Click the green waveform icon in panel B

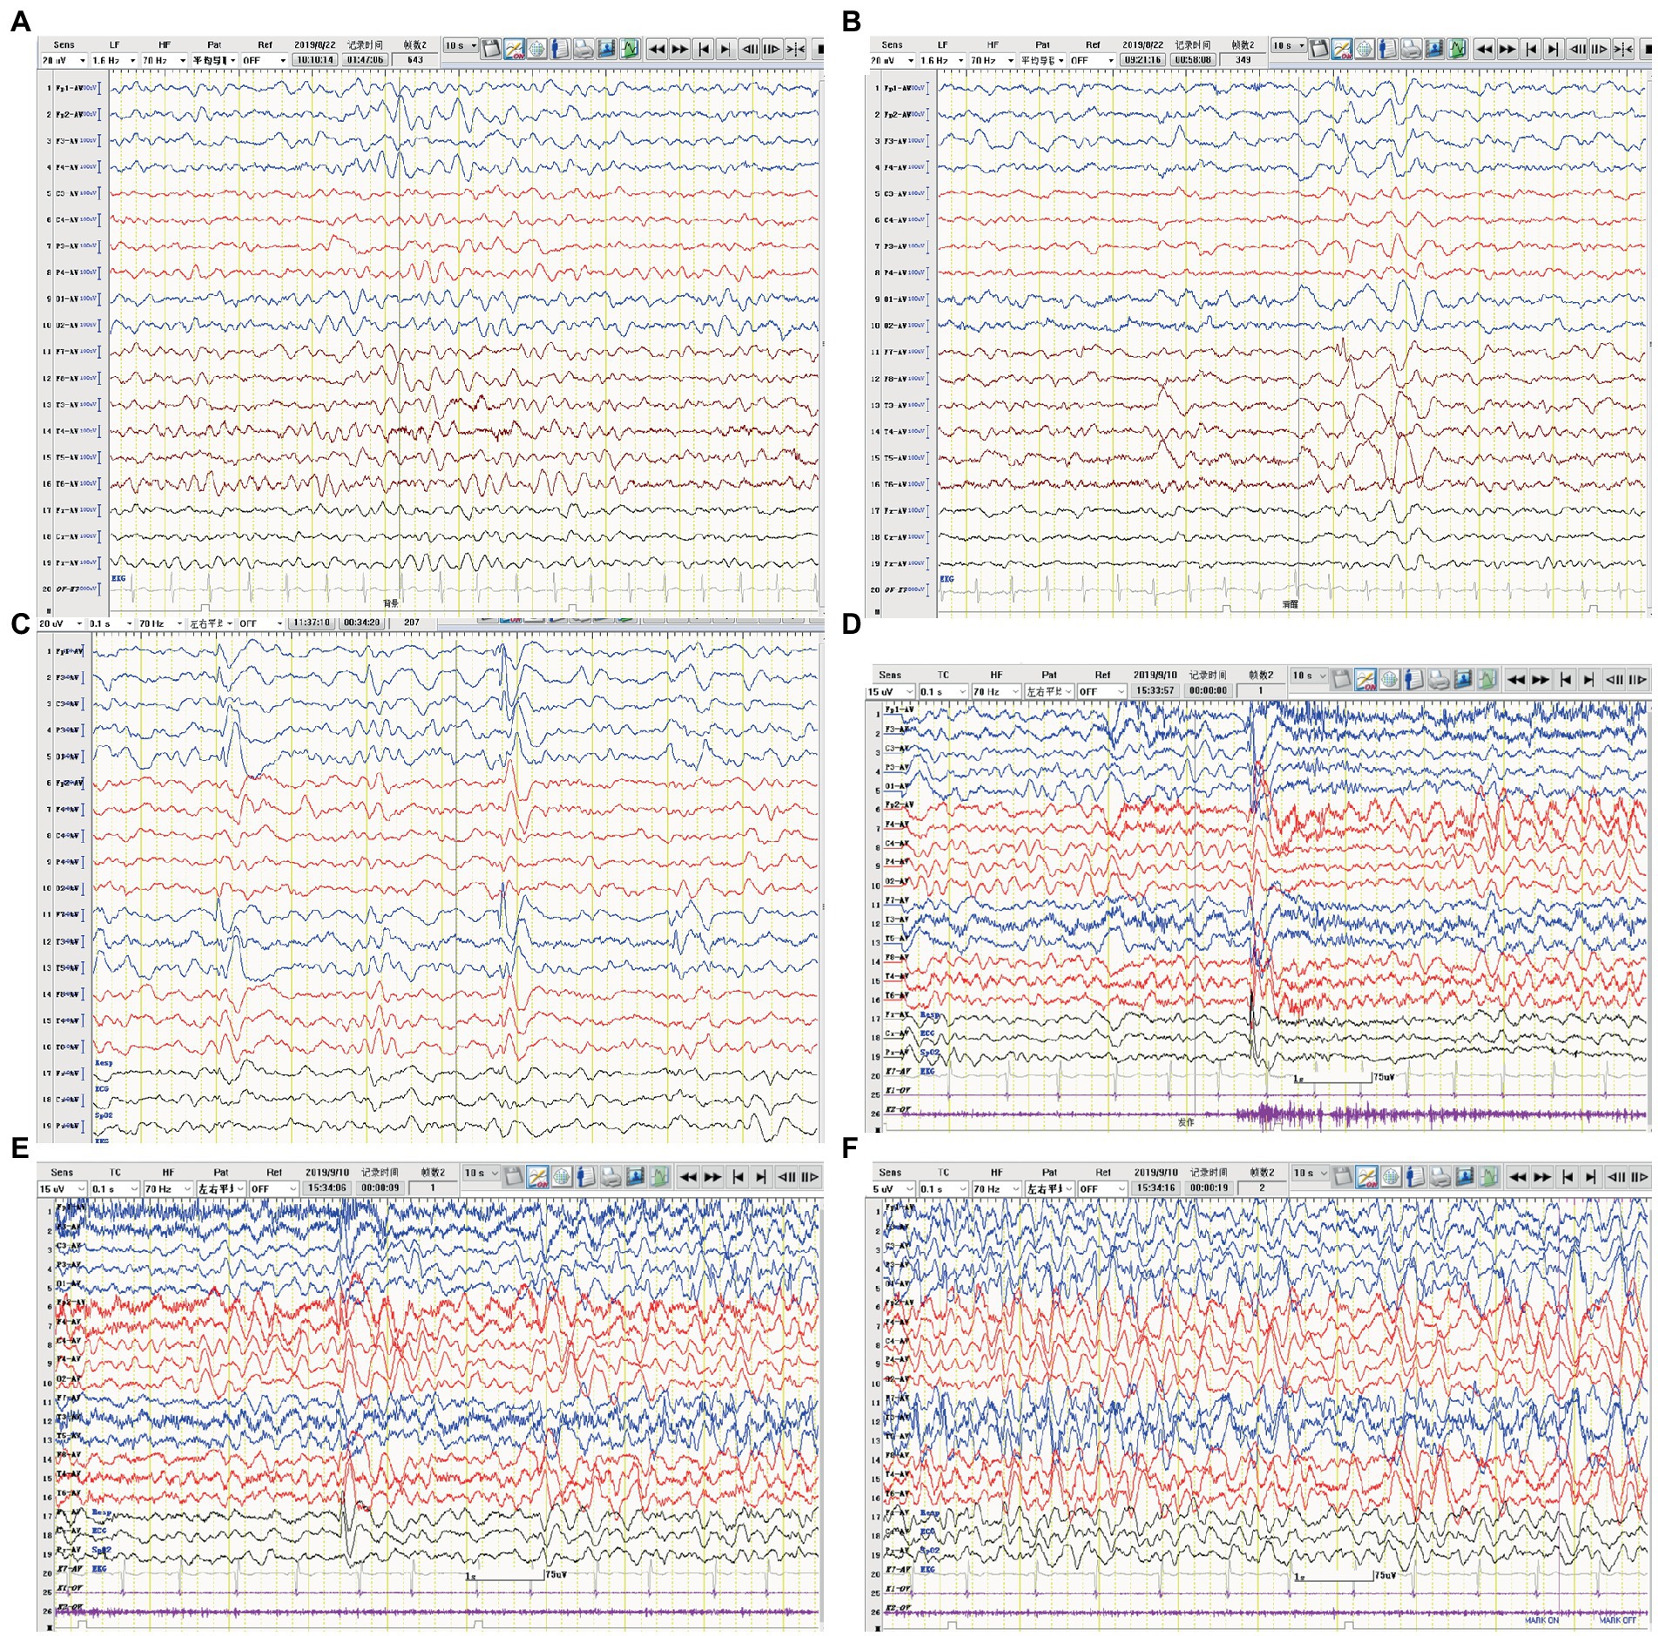point(1457,49)
